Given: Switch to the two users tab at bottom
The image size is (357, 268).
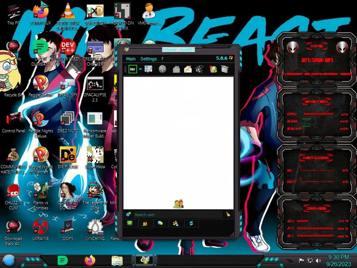Looking at the screenshot, I should pyautogui.click(x=145, y=223).
